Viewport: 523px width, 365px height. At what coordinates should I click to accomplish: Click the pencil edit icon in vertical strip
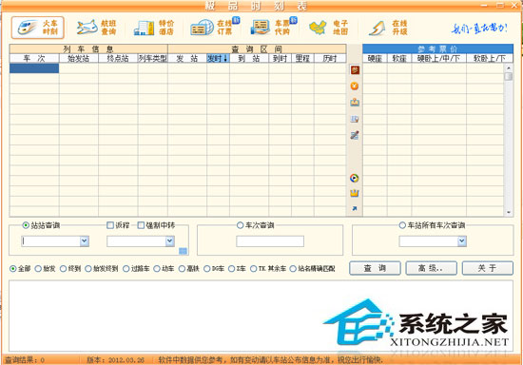click(355, 135)
